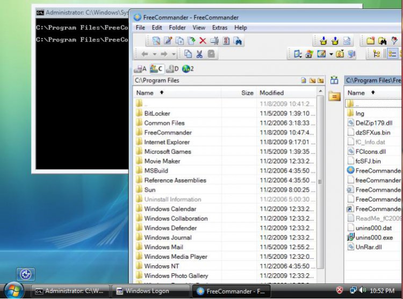Viewport: 403px width, 299px height.
Task: Click the Back navigation arrow
Action: pyautogui.click(x=145, y=54)
